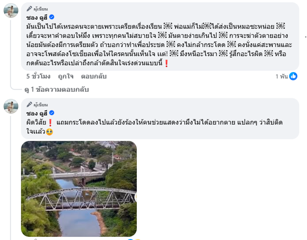The height and width of the screenshot is (240, 307).
Task: Click red exclamation emoji ending first comment
Action: (166, 63)
